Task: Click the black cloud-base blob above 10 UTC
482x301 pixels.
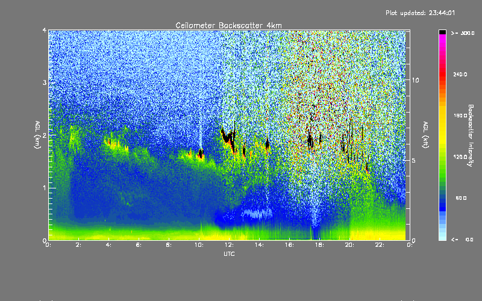Action: click(x=201, y=154)
